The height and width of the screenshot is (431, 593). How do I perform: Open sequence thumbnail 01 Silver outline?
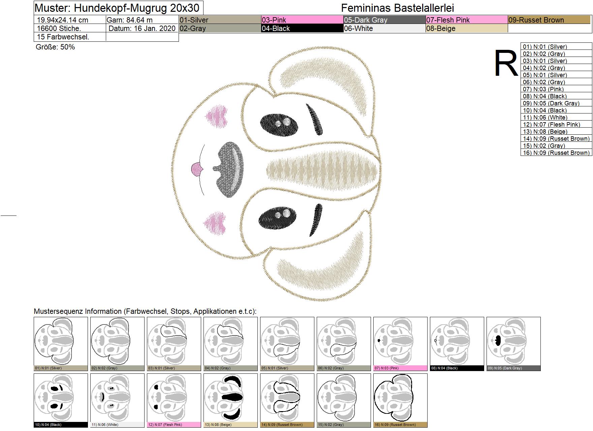61,344
